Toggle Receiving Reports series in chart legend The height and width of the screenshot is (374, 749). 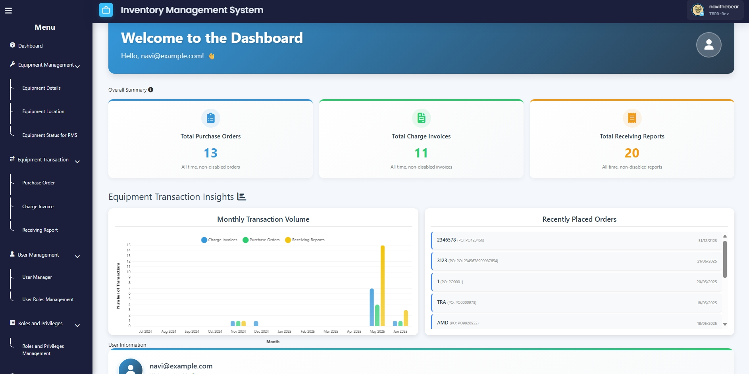[x=304, y=240]
